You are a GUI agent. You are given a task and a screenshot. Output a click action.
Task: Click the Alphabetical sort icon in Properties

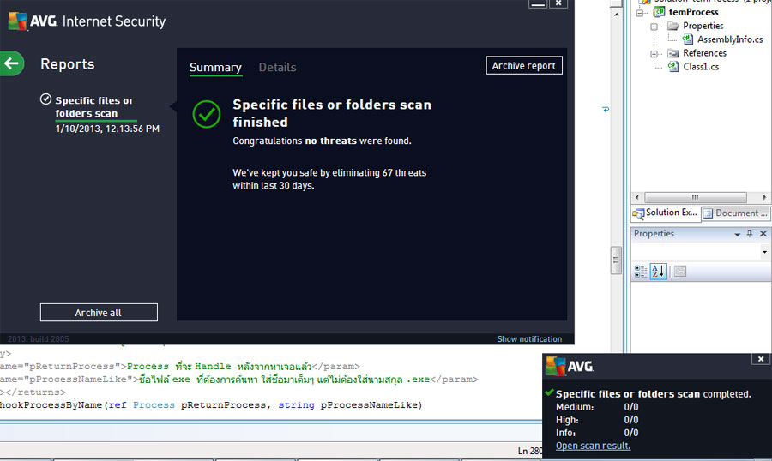tap(658, 271)
